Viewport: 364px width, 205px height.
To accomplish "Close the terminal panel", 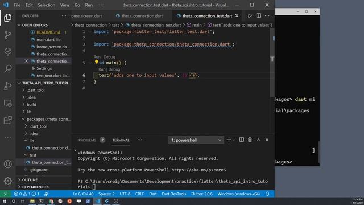I will [x=267, y=140].
